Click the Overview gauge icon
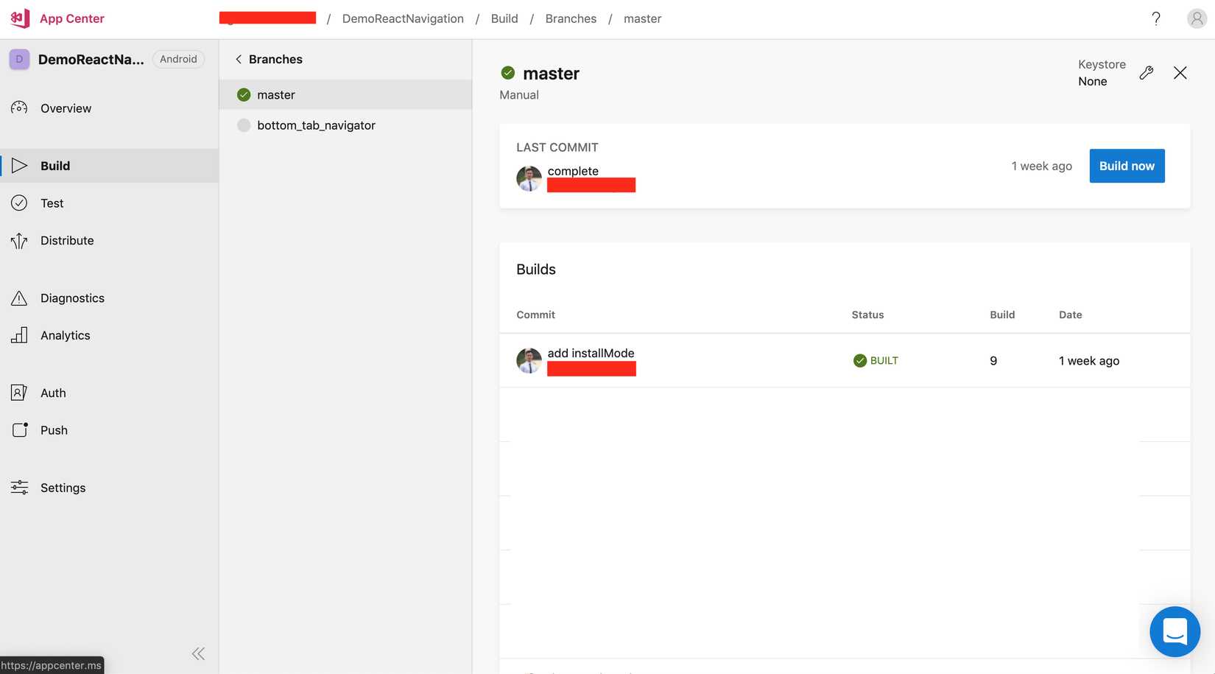 [19, 108]
